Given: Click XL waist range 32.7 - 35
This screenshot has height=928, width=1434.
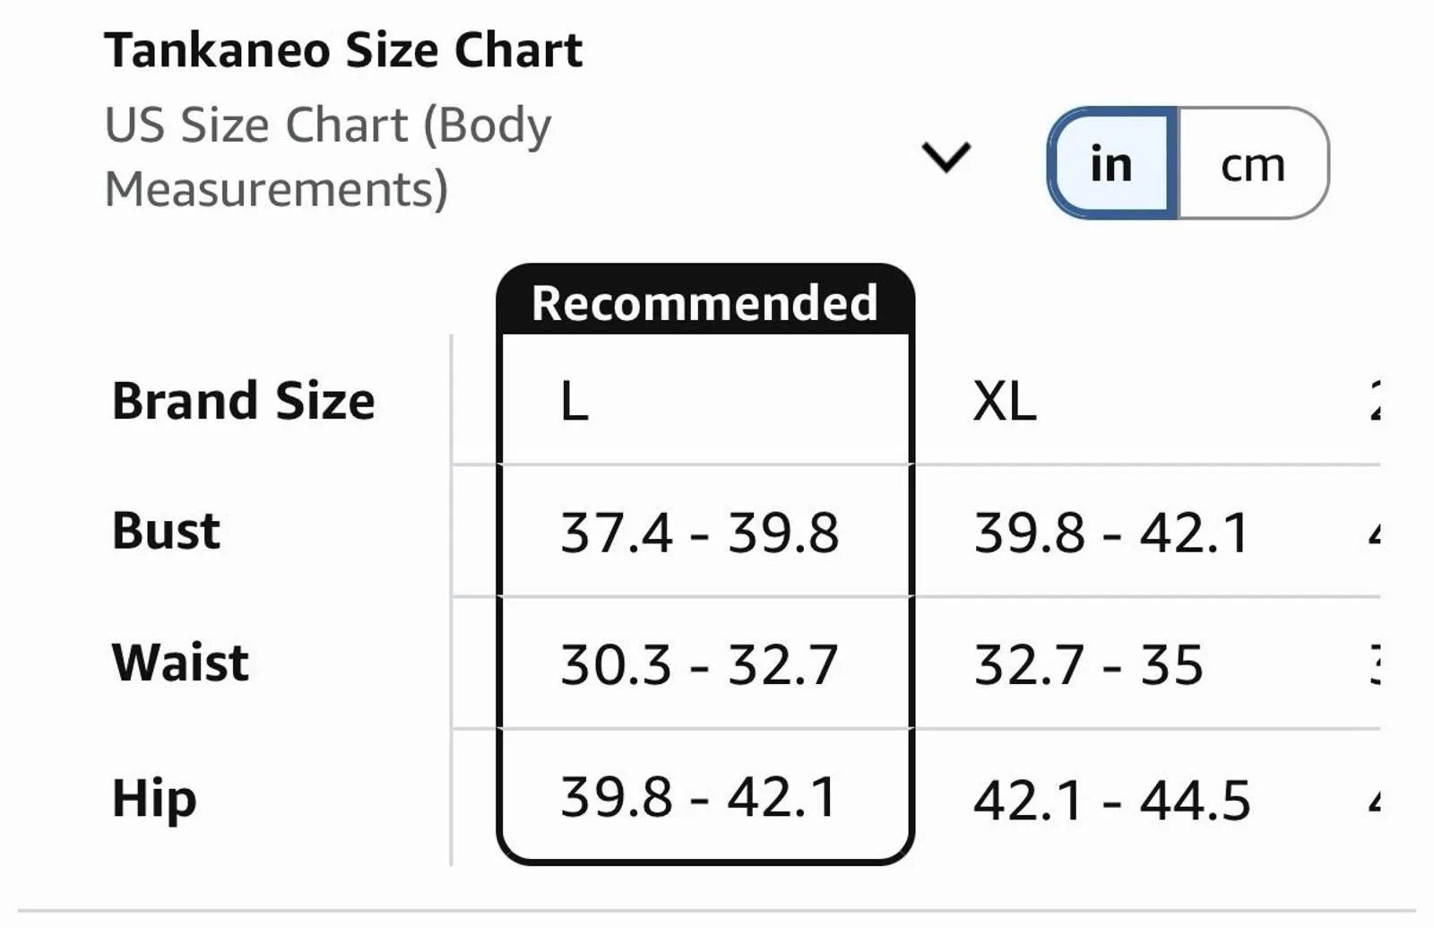Looking at the screenshot, I should coord(1088,664).
